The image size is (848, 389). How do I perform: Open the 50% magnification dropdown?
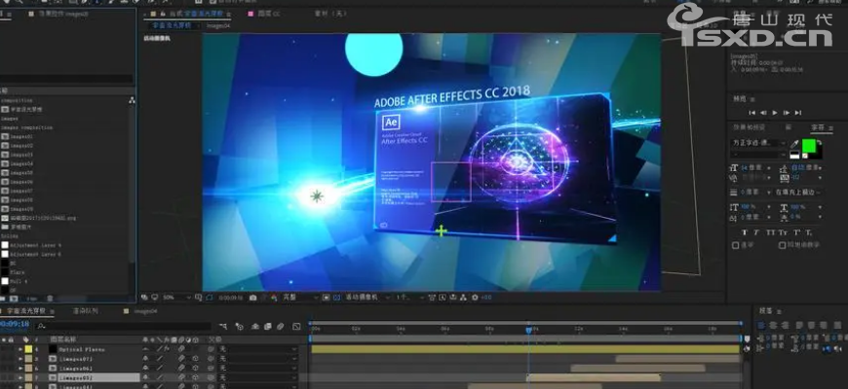click(x=176, y=298)
